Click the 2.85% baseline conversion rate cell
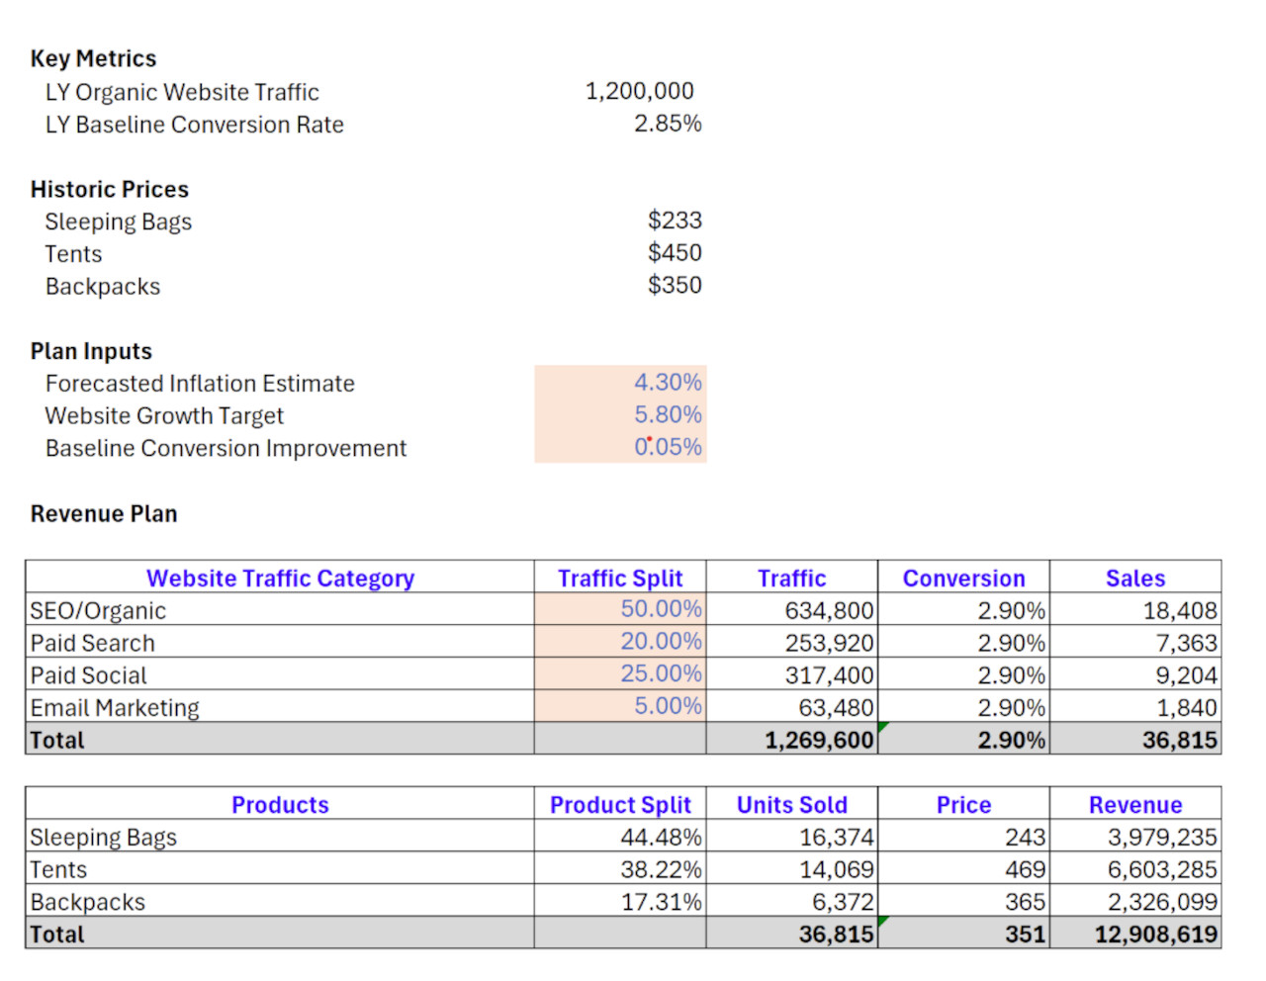 click(668, 124)
